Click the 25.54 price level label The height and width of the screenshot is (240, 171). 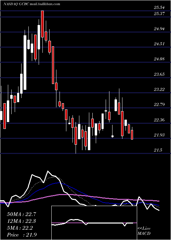tap(159, 7)
